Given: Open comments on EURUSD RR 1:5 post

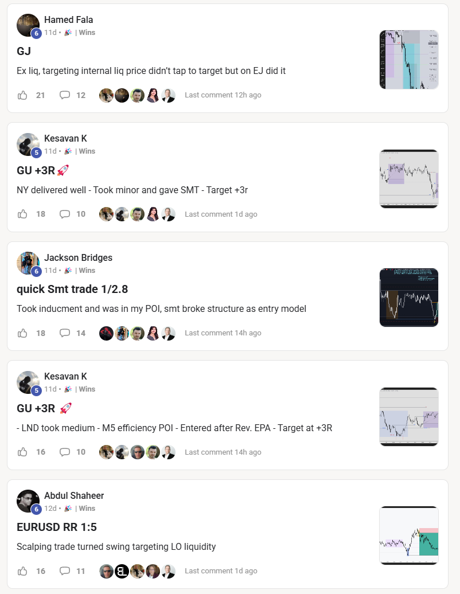Looking at the screenshot, I should (x=65, y=571).
